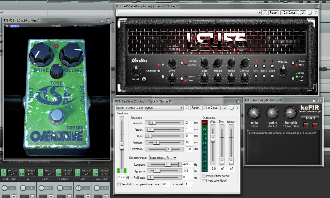The height and width of the screenshot is (198, 330).
Task: Switch High Gain/Low Gain button on Le456
Action: click(x=182, y=63)
